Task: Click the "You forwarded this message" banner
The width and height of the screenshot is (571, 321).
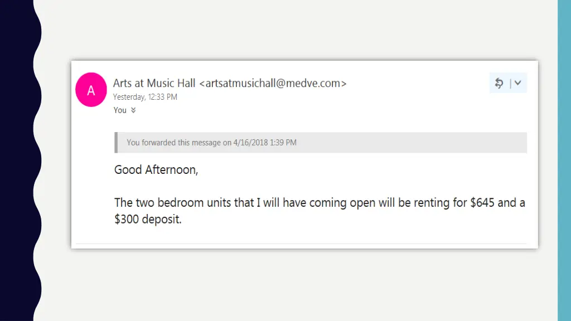Action: (321, 143)
